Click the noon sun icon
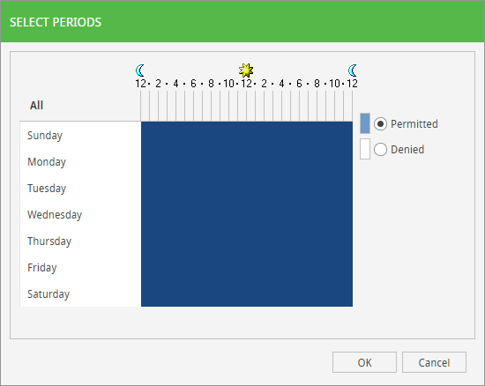This screenshot has height=386, width=485. pos(246,71)
